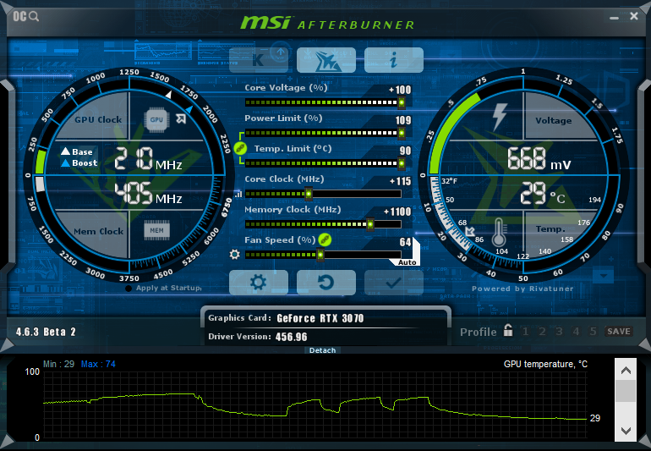Click the 668 mV voltage readout
The image size is (651, 451).
pyautogui.click(x=539, y=159)
